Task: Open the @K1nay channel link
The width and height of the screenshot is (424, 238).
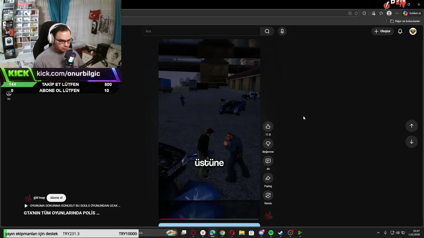Action: 39,198
